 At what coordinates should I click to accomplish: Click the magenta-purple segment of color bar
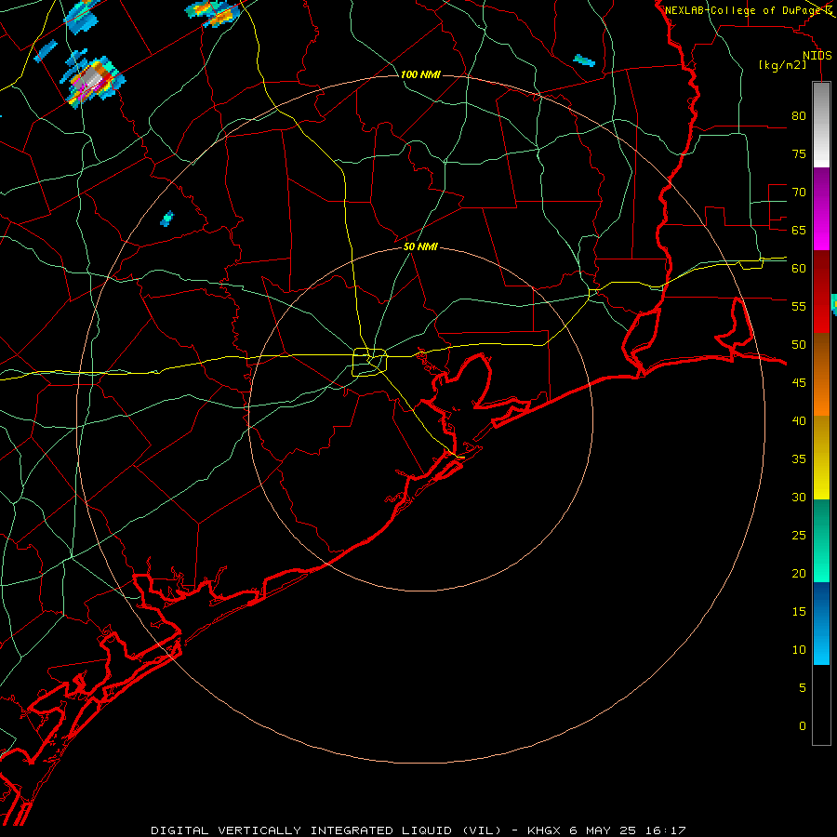[821, 208]
